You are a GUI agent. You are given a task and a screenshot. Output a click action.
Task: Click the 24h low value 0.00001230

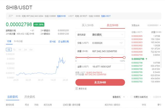63,34
